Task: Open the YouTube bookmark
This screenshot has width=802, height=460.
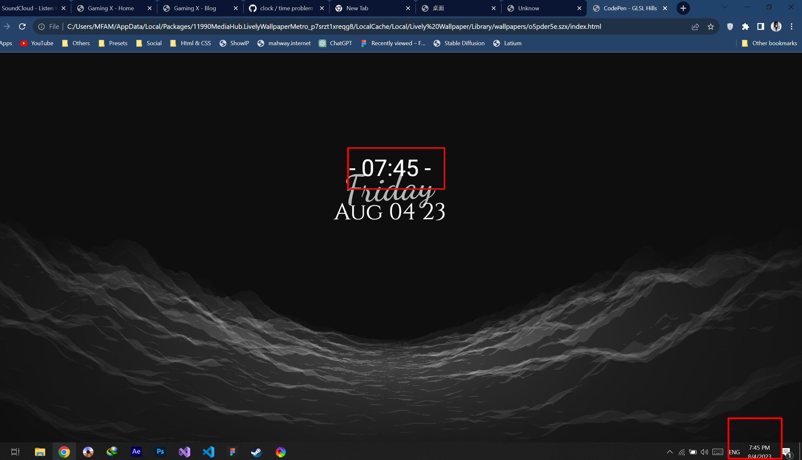Action: (x=36, y=43)
